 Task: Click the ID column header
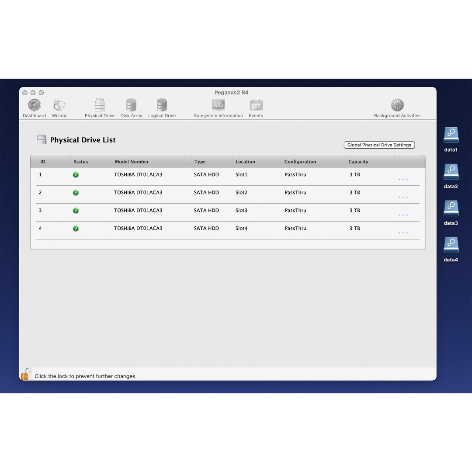[43, 162]
